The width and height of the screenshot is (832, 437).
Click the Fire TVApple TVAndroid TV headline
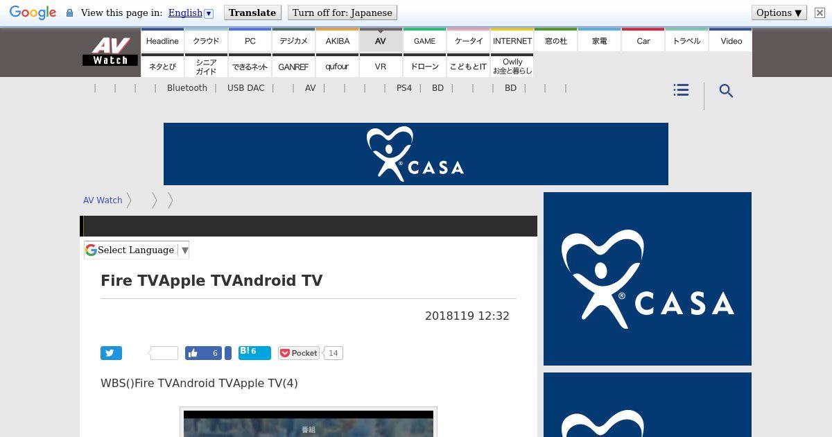tap(211, 280)
